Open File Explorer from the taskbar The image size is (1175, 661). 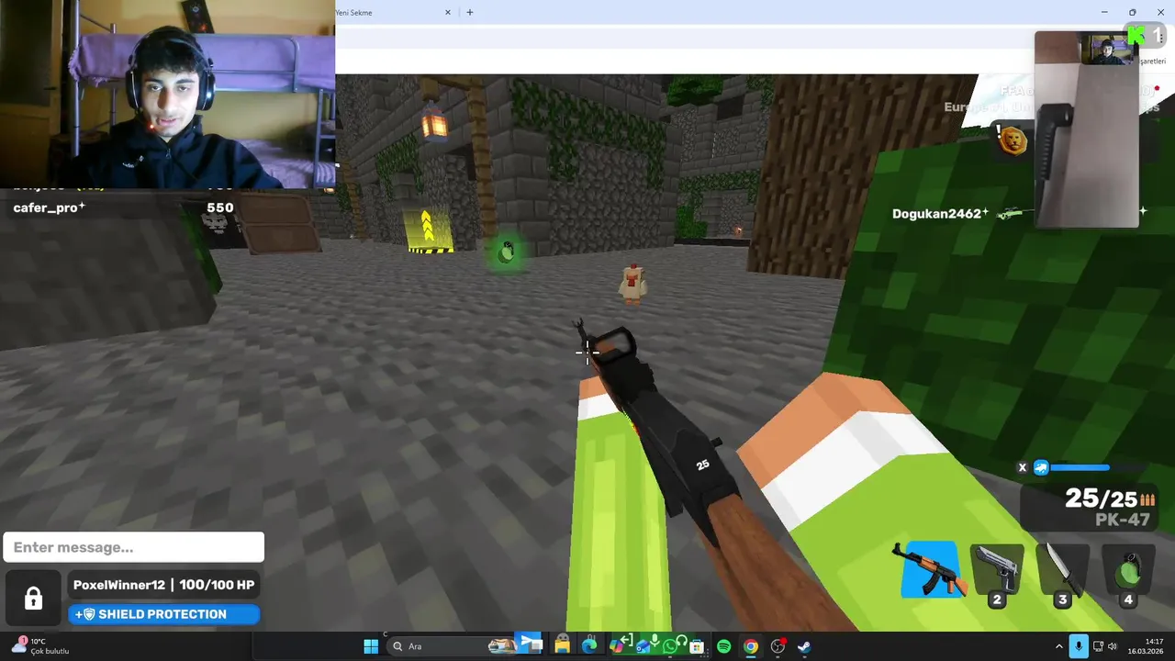click(x=562, y=646)
